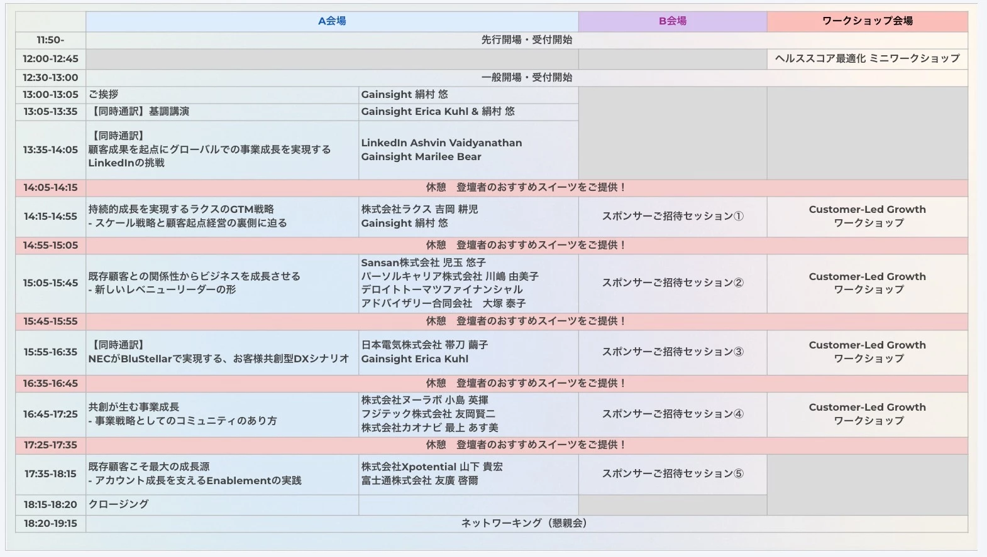The height and width of the screenshot is (557, 987).
Task: Select the 18:15-18:20 time cell
Action: [x=50, y=505]
